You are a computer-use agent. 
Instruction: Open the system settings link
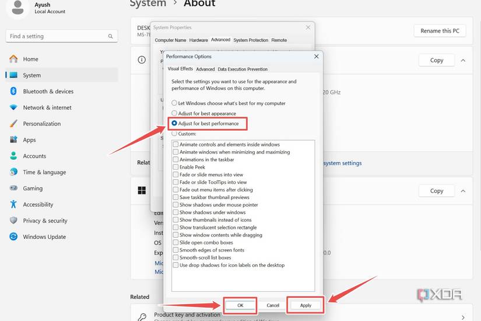tap(342, 163)
